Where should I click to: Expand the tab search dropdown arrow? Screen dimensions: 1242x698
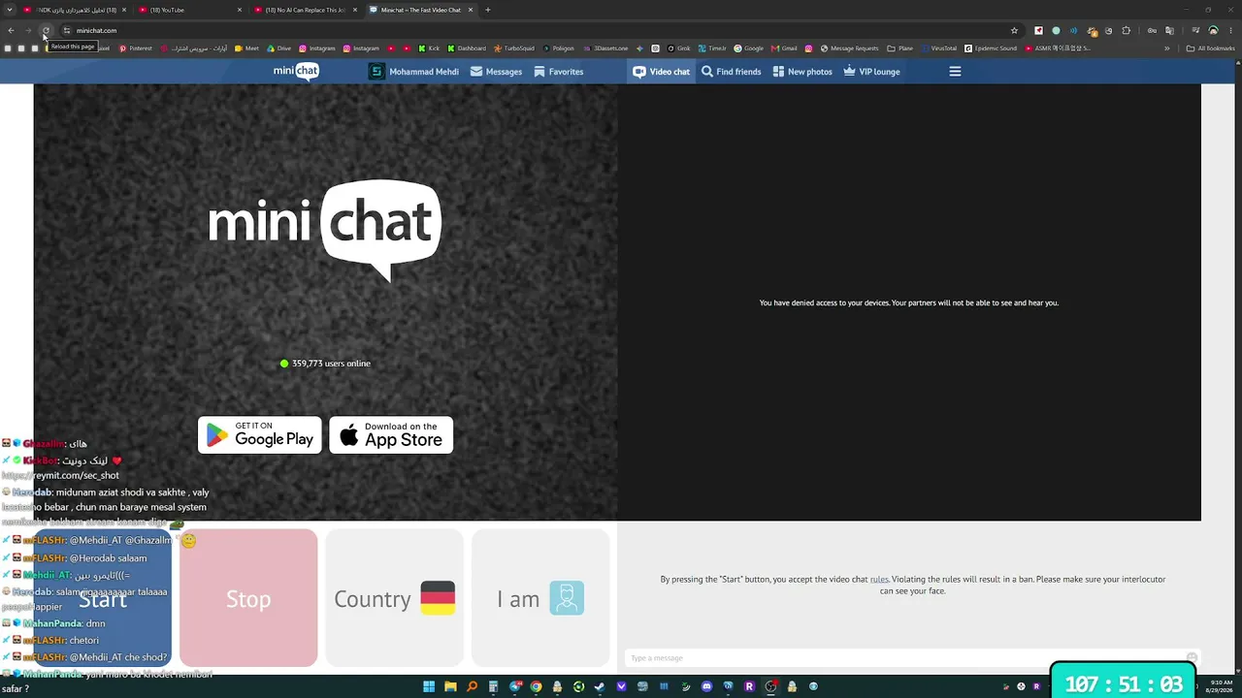8,10
